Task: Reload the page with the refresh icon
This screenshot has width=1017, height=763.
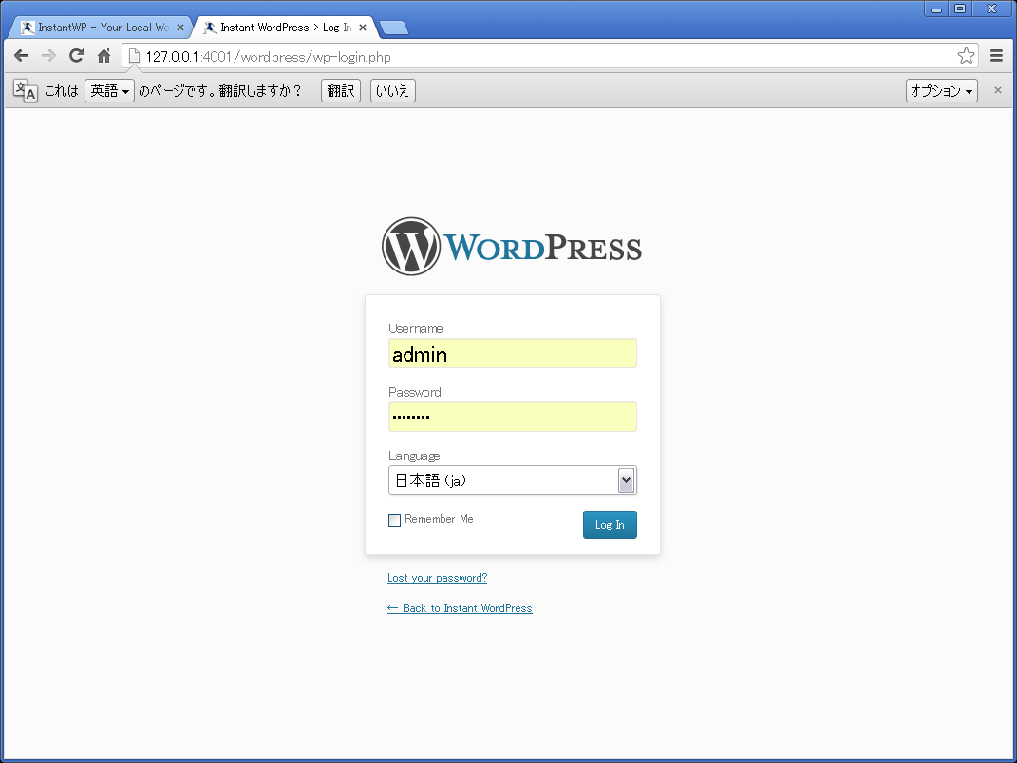Action: (x=77, y=56)
